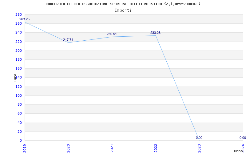Image resolution: width=246 pixels, height=154 pixels.
Task: Click the 0 y-axis tick label
Action: 21,140
